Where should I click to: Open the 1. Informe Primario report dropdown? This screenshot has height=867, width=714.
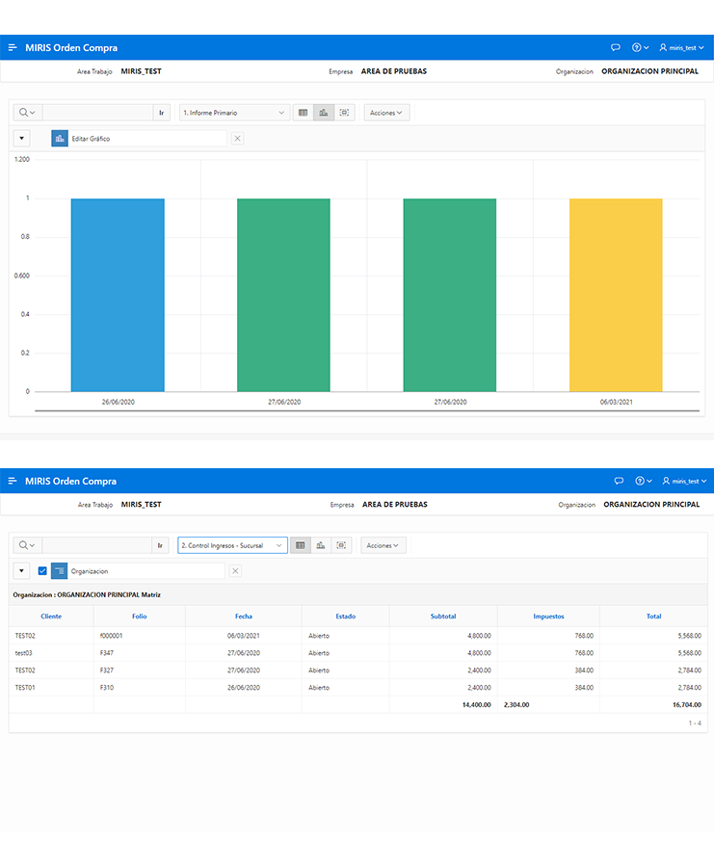click(x=234, y=113)
